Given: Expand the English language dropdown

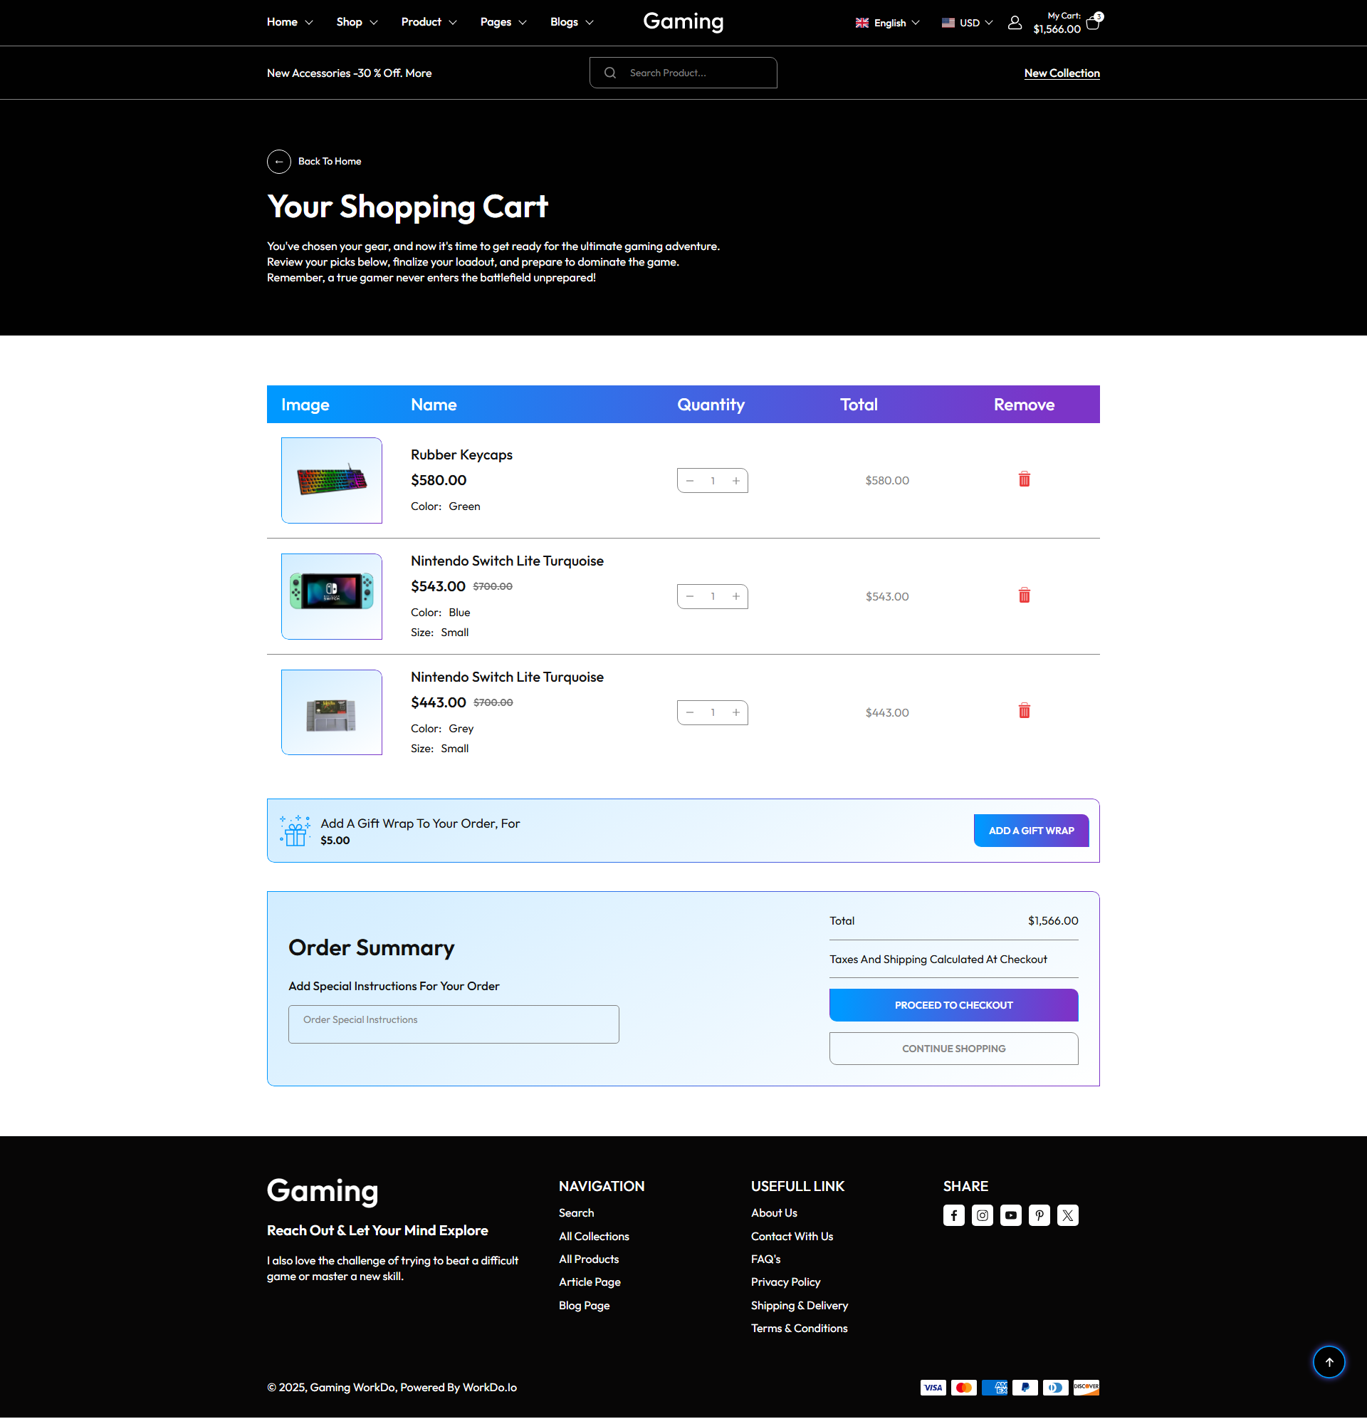Looking at the screenshot, I should coord(886,23).
